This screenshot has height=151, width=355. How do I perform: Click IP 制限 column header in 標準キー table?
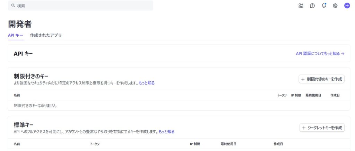(195, 144)
